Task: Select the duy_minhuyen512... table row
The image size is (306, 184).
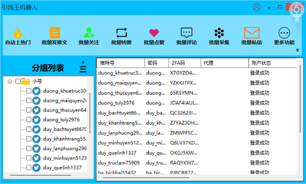Action: point(197,143)
